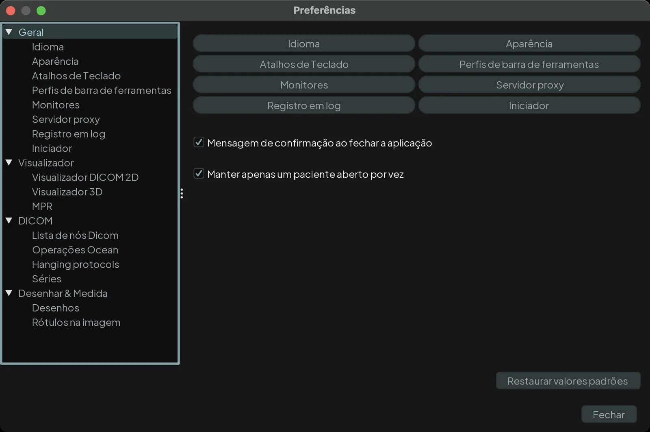Select MPR in the tree
This screenshot has width=650, height=432.
tap(42, 206)
